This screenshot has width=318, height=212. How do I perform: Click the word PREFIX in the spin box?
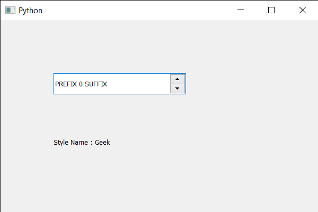point(66,84)
